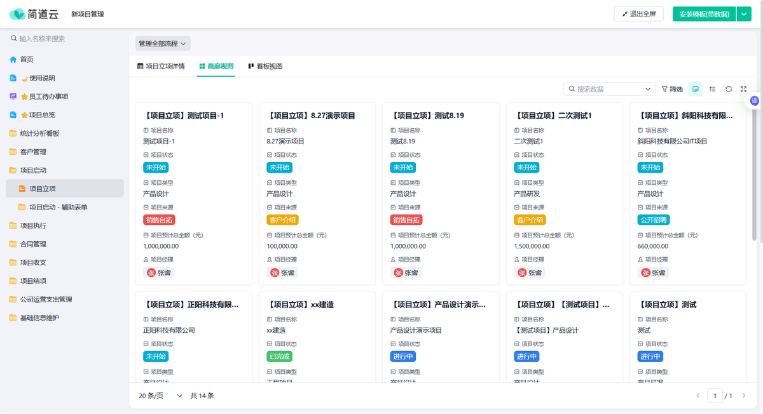Viewport: 763px width, 414px height.
Task: Expand arrow next to 安装模板 button
Action: (x=744, y=14)
